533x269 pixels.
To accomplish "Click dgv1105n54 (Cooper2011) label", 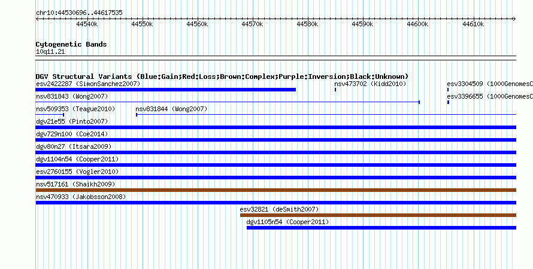I will [x=287, y=222].
